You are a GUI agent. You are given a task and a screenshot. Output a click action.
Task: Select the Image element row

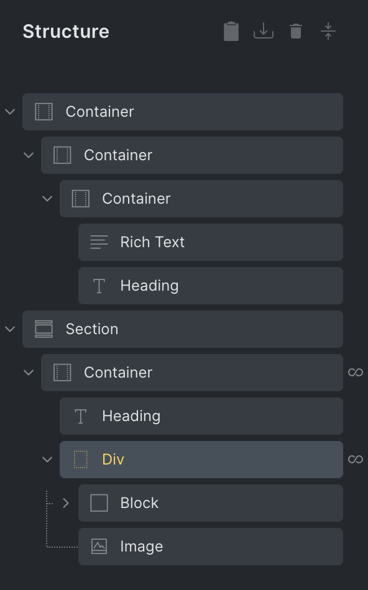coord(211,547)
